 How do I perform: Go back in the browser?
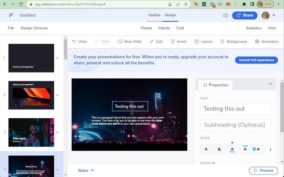[x=5, y=4]
